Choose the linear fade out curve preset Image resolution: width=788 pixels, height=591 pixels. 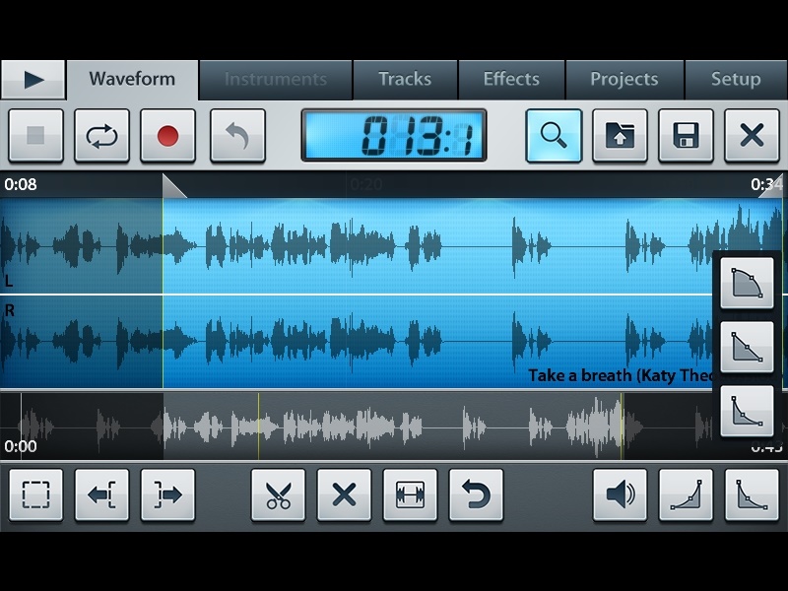(747, 348)
